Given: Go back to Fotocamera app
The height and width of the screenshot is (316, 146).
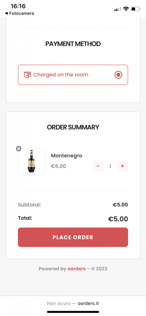Looking at the screenshot, I should pos(19,13).
